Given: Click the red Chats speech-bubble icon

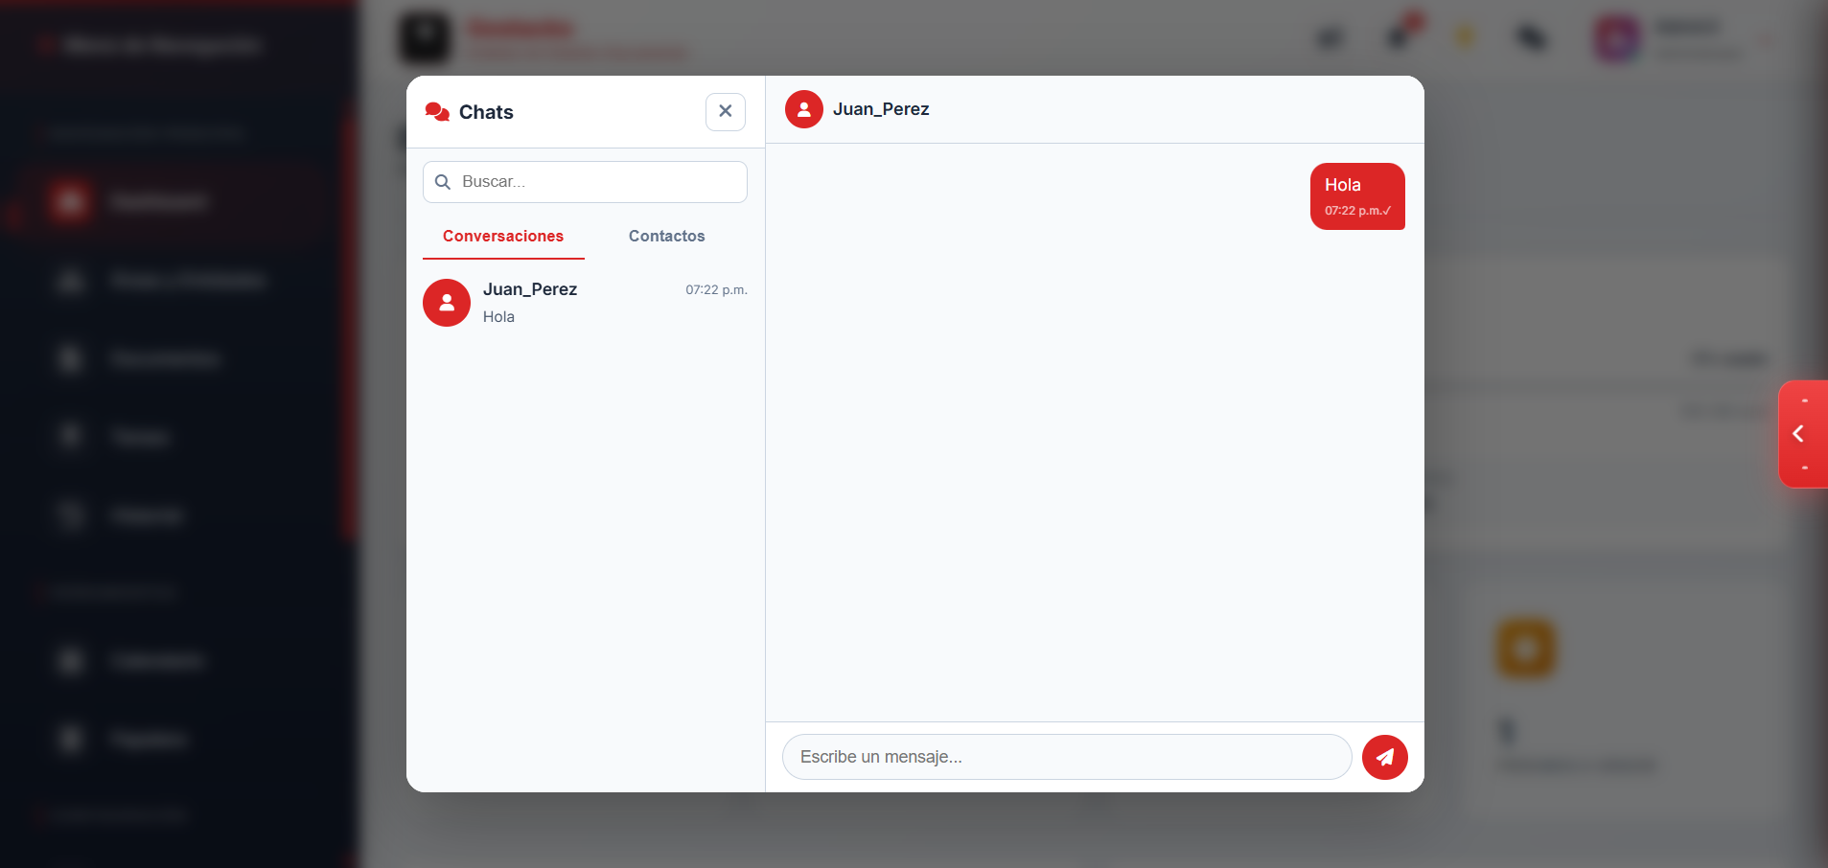Looking at the screenshot, I should coord(437,112).
